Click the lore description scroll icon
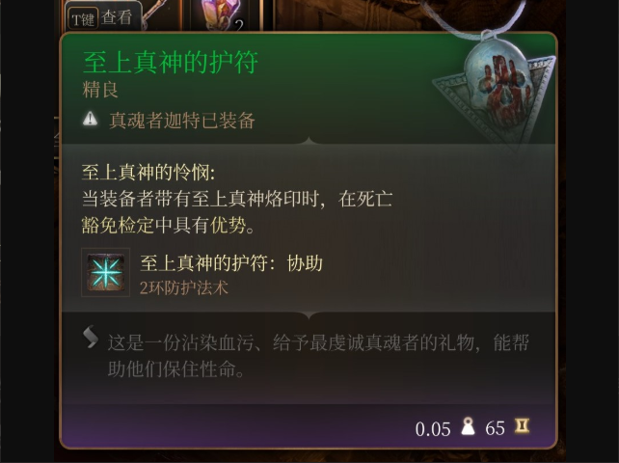Screen dimensions: 619x463 (91, 337)
